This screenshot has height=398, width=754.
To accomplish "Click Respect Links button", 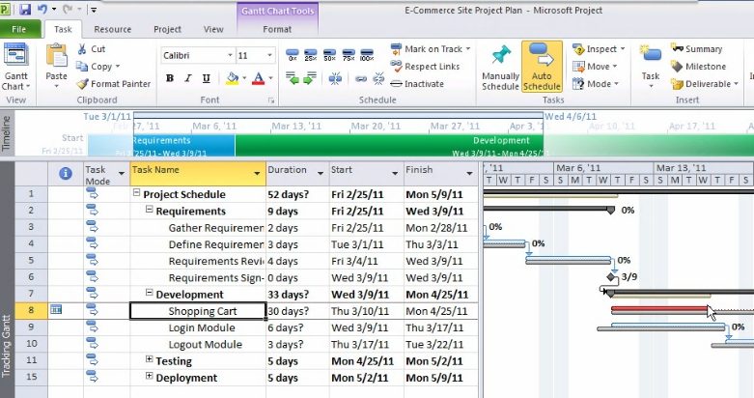I will click(x=425, y=67).
